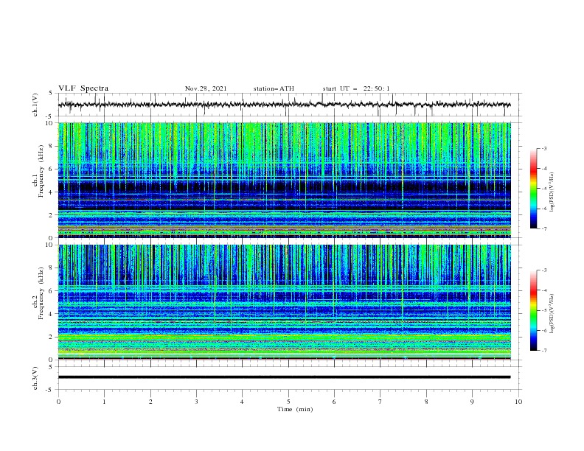Select the "start UT = 22:50:1" text
This screenshot has height=451, width=584.
pos(356,88)
